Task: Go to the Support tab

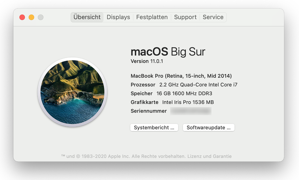Action: coord(185,17)
